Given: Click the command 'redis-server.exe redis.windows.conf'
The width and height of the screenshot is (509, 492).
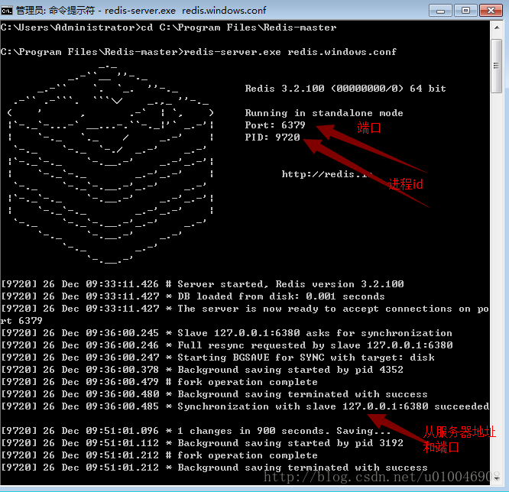Looking at the screenshot, I should point(290,52).
